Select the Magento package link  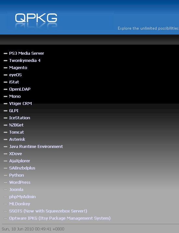pos(18,67)
